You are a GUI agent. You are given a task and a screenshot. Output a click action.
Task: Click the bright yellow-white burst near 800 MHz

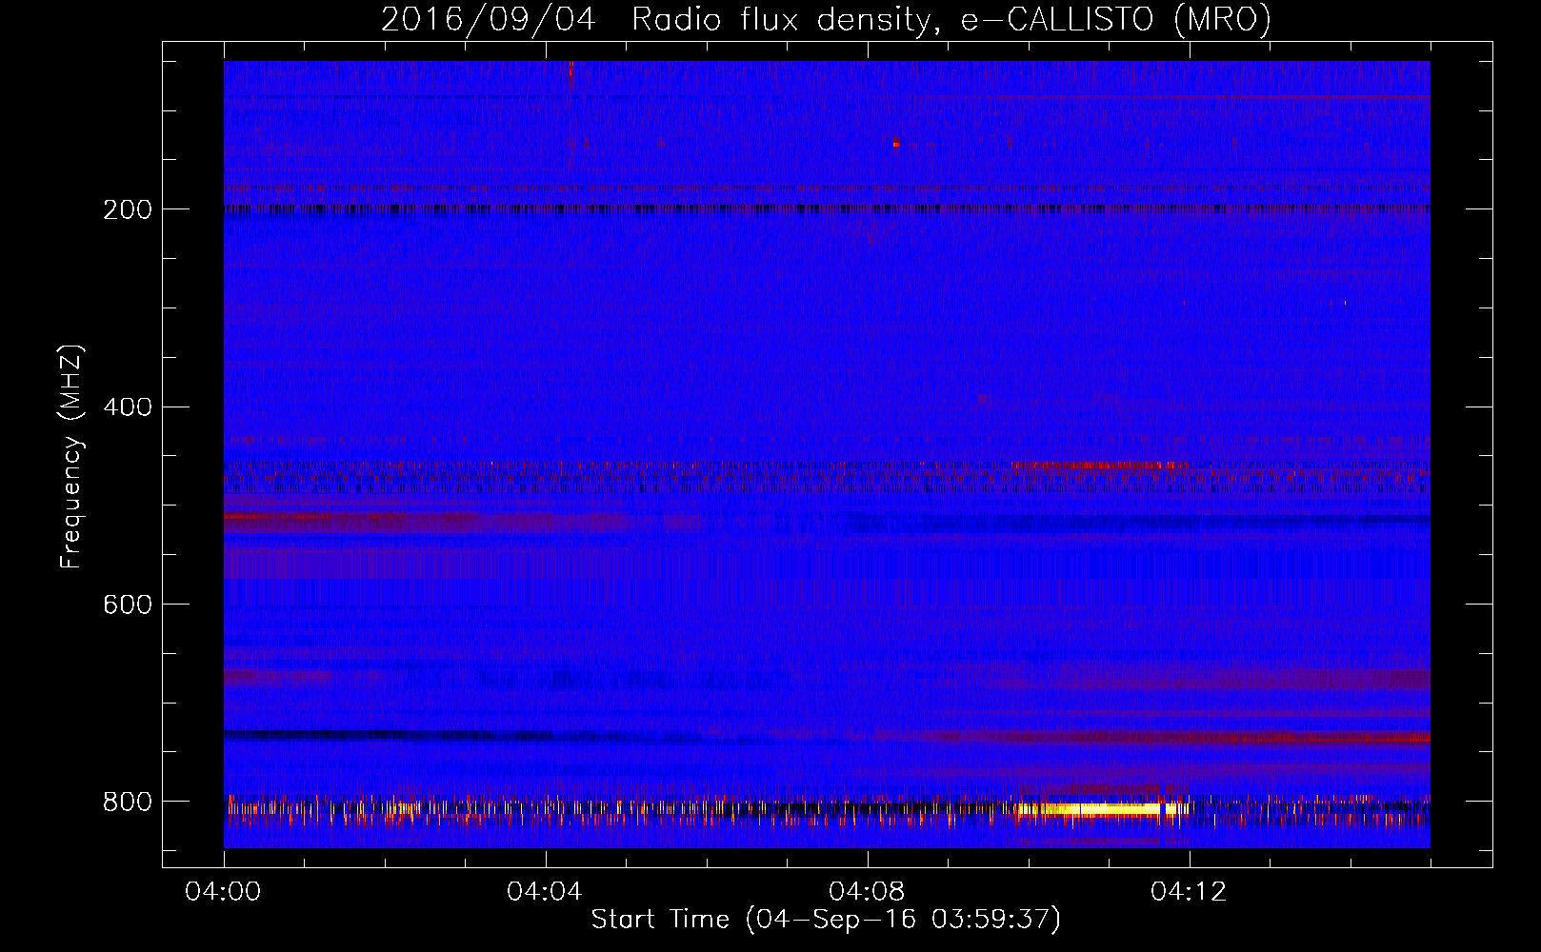(x=1105, y=809)
